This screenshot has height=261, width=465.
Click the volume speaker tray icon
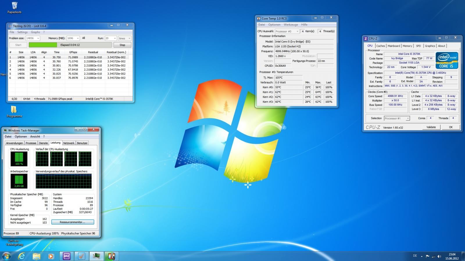439,256
